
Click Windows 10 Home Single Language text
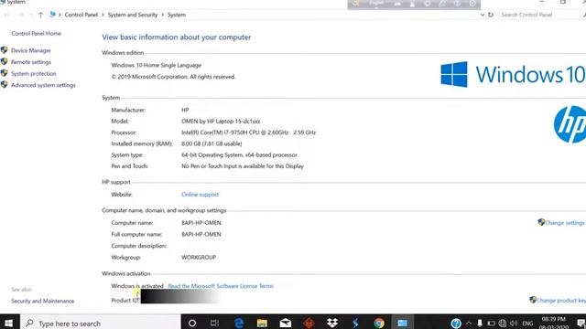tap(157, 65)
